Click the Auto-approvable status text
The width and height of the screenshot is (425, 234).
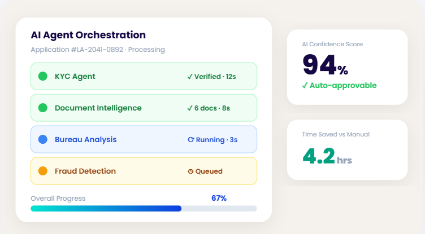(x=343, y=85)
